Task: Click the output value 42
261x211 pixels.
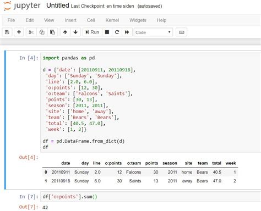Action: (45, 207)
